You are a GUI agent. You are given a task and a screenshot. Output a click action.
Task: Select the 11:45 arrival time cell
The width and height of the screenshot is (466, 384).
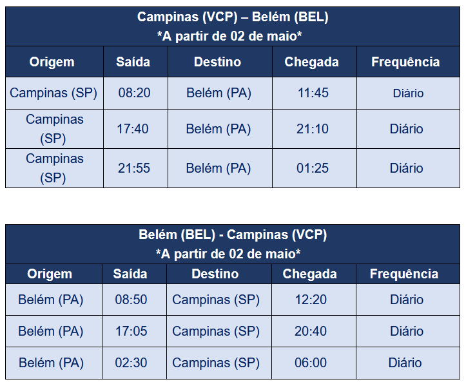click(315, 93)
